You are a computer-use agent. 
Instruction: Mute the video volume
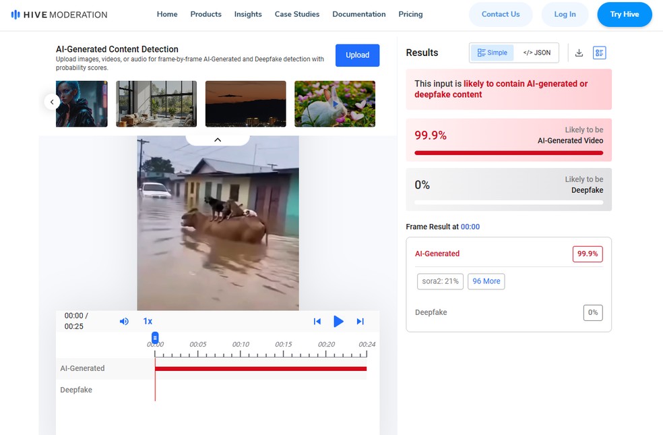click(x=124, y=322)
